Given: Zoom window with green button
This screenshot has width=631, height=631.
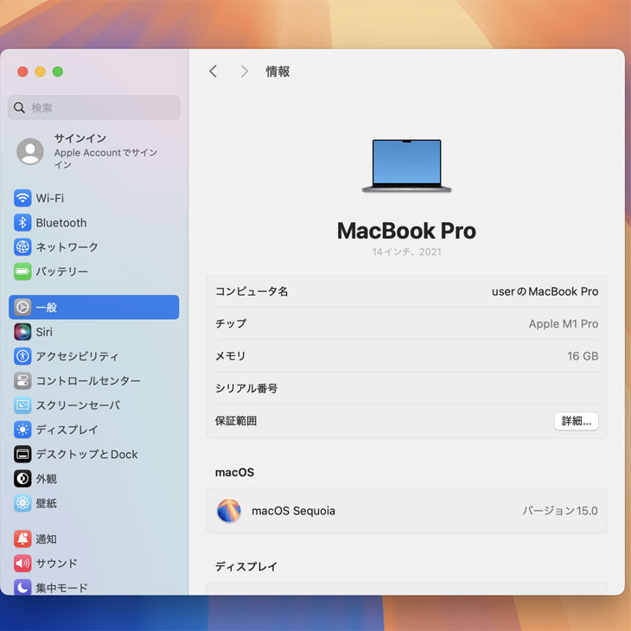Looking at the screenshot, I should pos(58,72).
